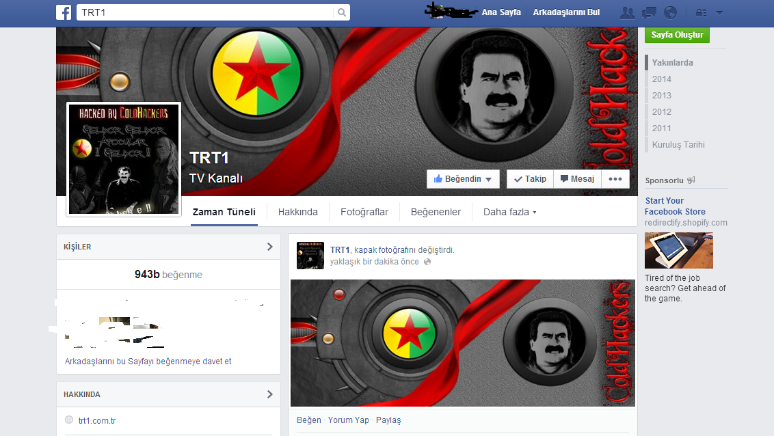Image resolution: width=774 pixels, height=436 pixels.
Task: Open Arkadaşlarını Bul
Action: [x=566, y=12]
